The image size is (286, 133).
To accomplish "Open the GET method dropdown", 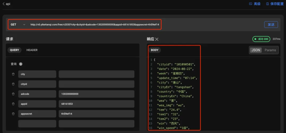I will coord(18,25).
